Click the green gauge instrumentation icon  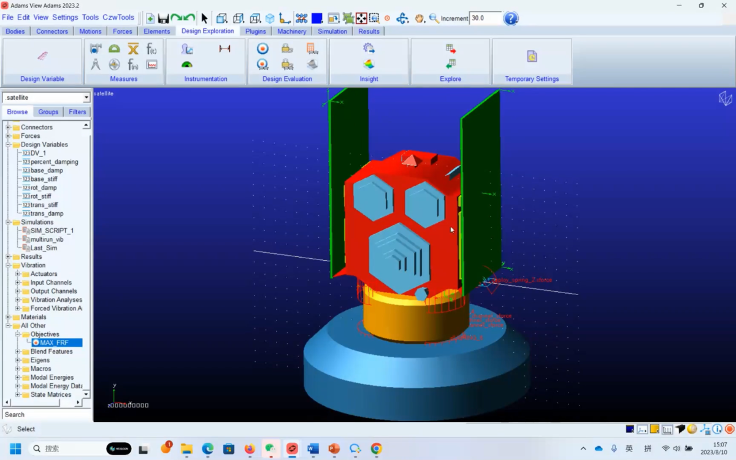(x=187, y=64)
